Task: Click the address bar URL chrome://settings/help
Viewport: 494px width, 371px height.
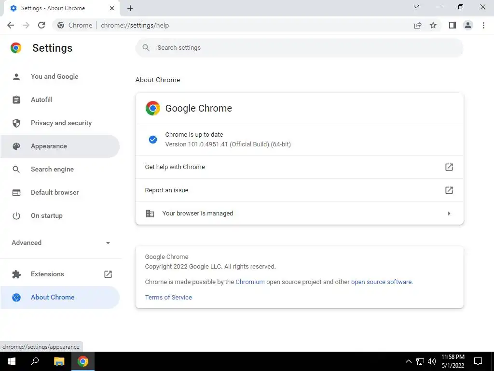Action: click(135, 25)
